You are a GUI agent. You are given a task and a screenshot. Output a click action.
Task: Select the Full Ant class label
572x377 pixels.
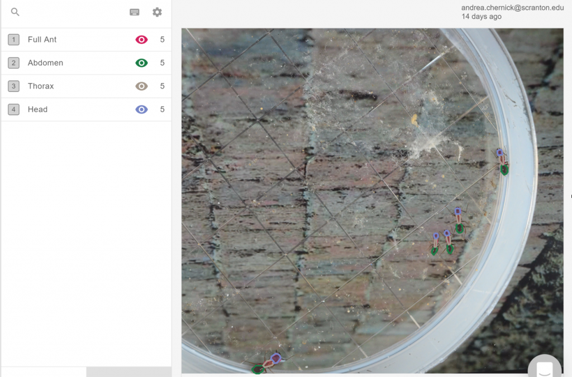42,40
